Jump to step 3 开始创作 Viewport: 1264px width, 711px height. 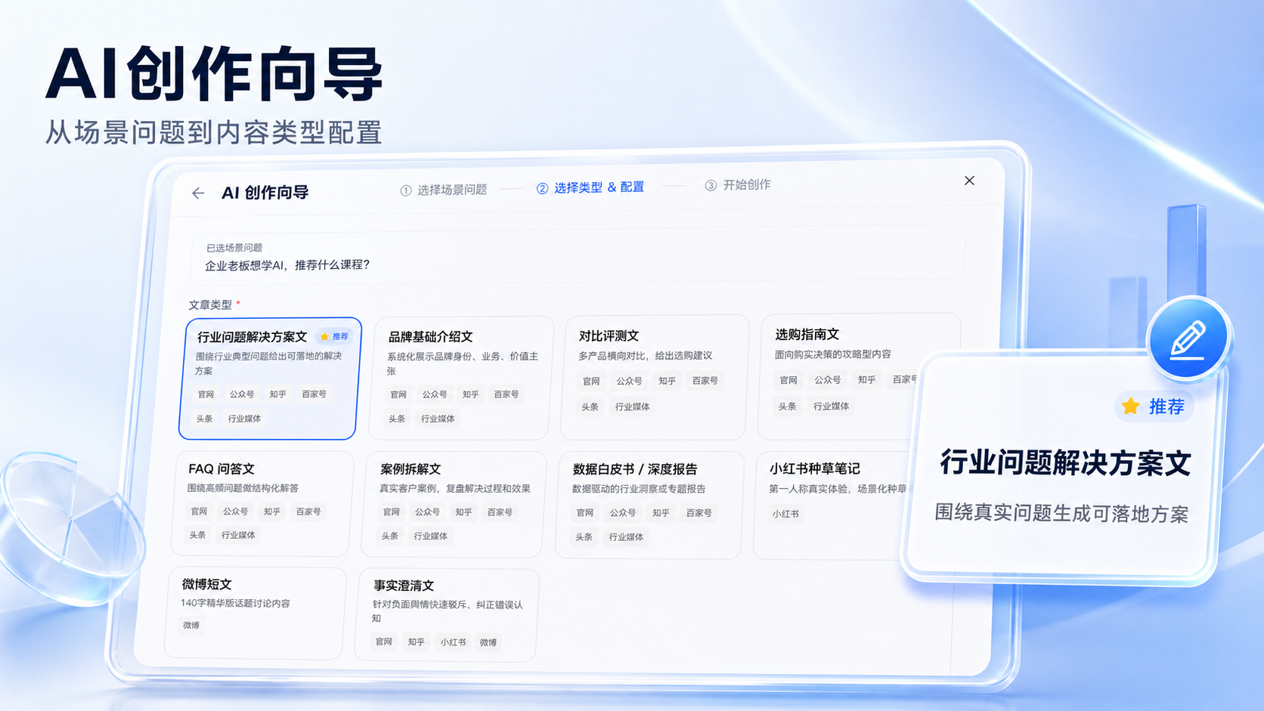coord(738,184)
